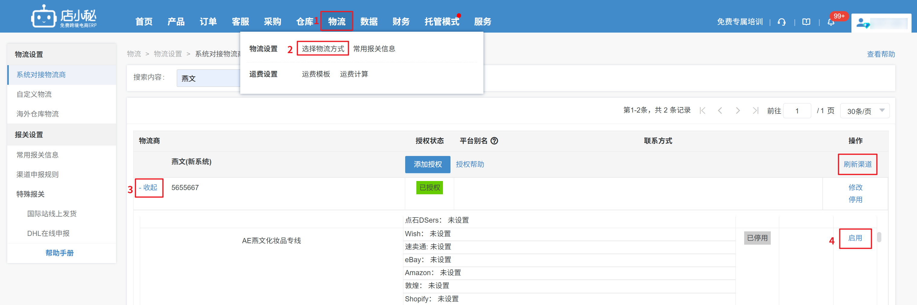Open customer service headset icon

pos(781,22)
